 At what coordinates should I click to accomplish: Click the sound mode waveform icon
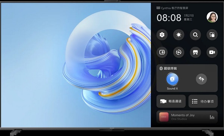point(178,52)
